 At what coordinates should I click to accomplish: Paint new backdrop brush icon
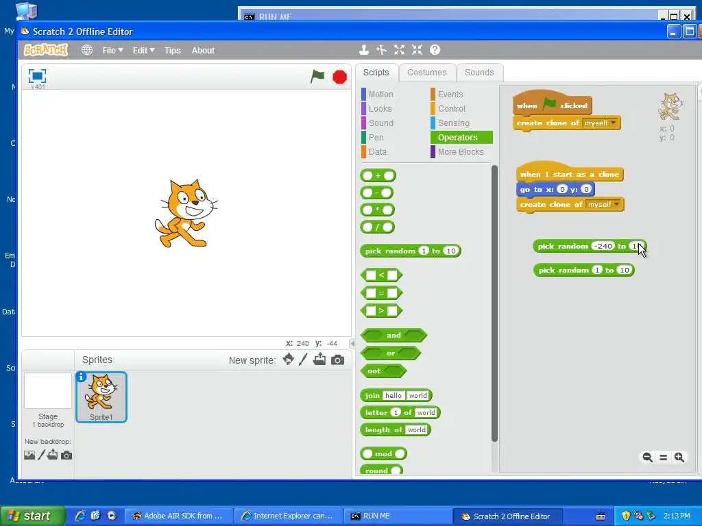tap(41, 455)
